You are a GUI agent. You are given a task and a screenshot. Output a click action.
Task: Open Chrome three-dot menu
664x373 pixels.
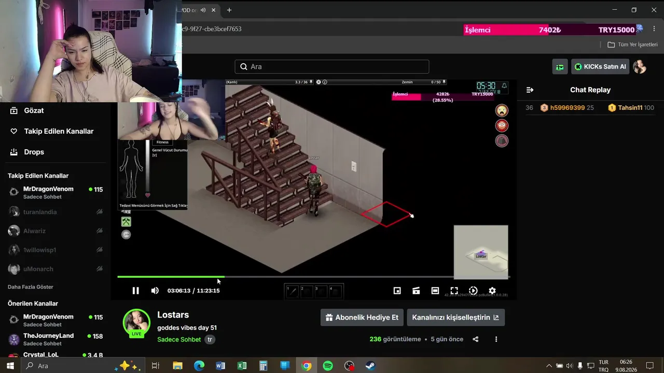[x=653, y=29]
